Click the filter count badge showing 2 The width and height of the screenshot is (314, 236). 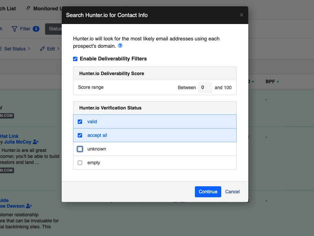click(36, 29)
